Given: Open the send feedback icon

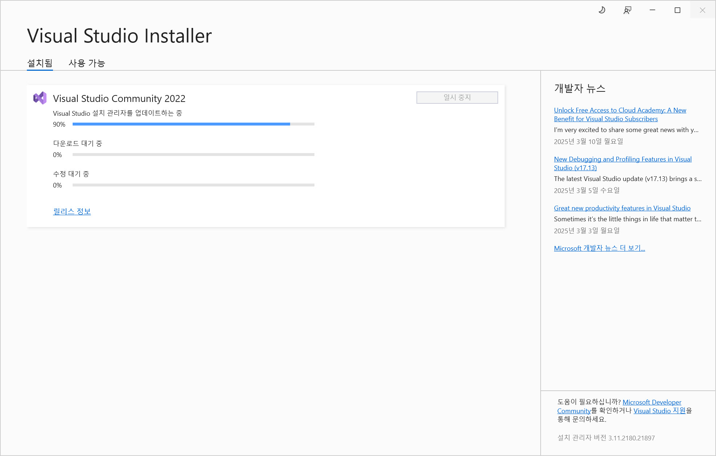Looking at the screenshot, I should (627, 10).
